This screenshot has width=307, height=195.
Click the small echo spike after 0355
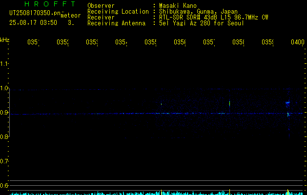tap(161, 104)
